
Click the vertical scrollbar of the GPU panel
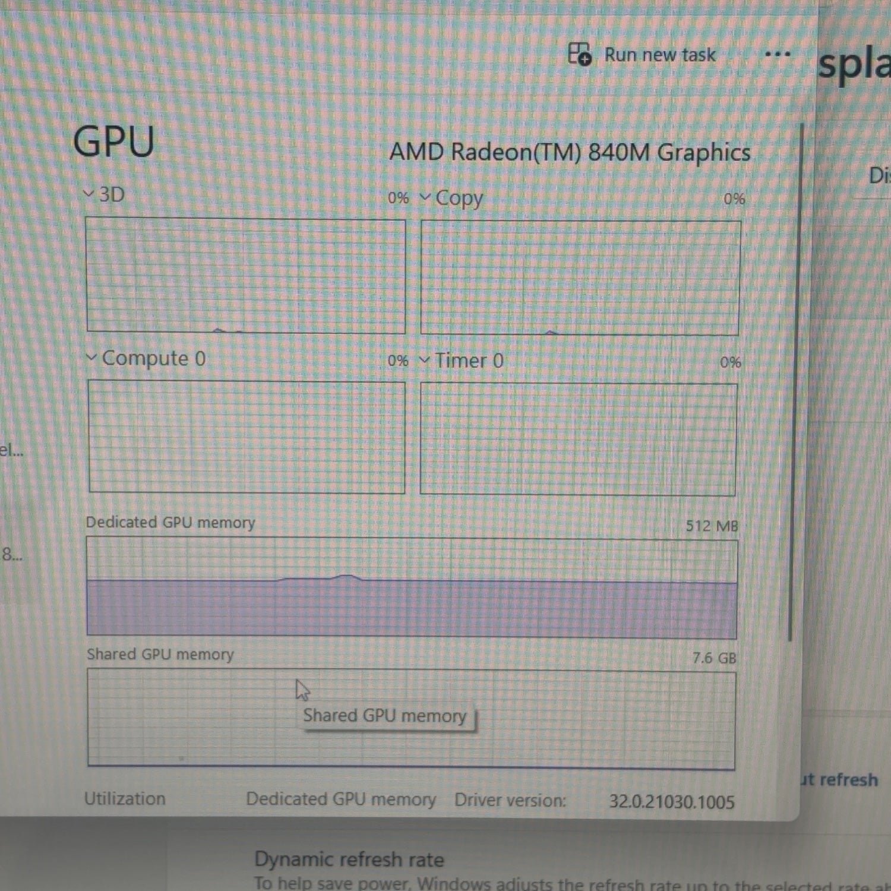795,383
